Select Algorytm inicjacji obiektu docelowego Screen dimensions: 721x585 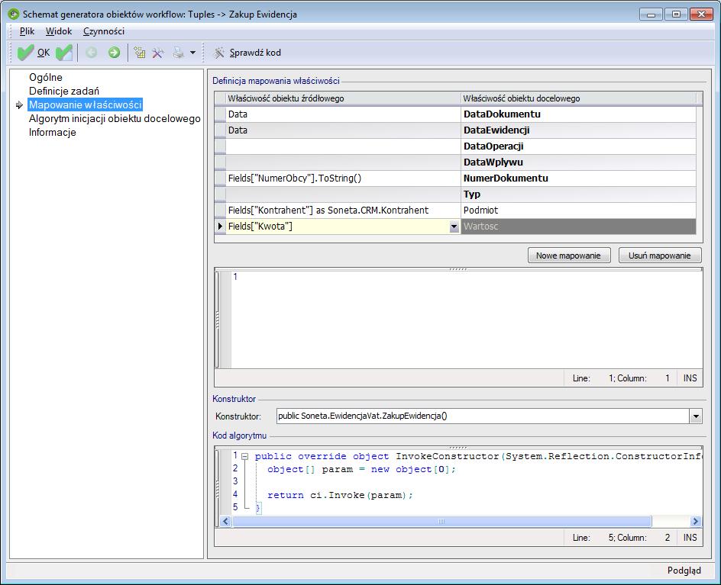pyautogui.click(x=115, y=118)
